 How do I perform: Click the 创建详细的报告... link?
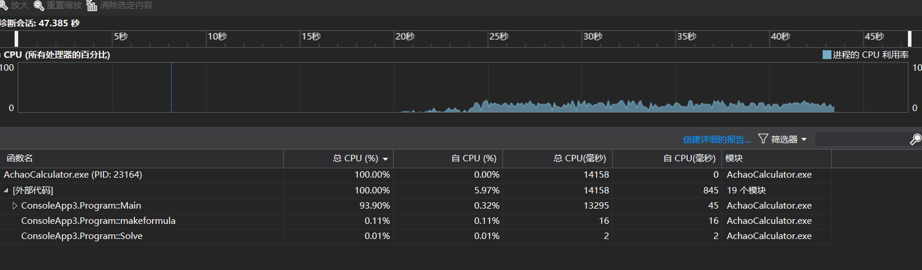(x=716, y=139)
